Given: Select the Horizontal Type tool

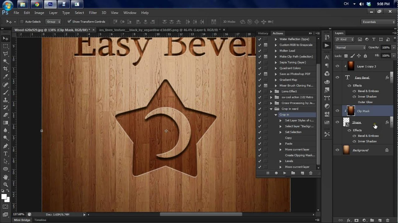Looking at the screenshot, I should coord(6,154).
